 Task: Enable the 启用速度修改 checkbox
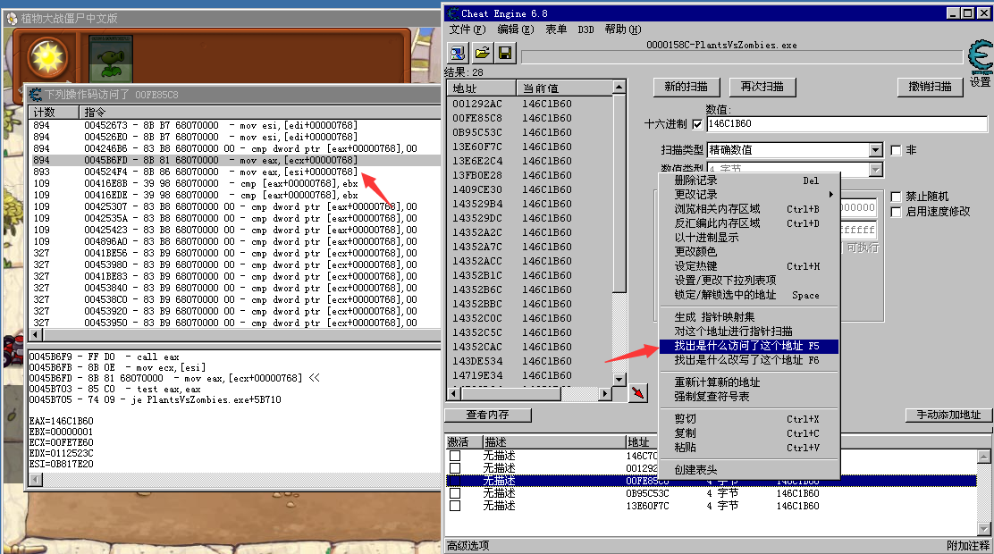[x=896, y=212]
